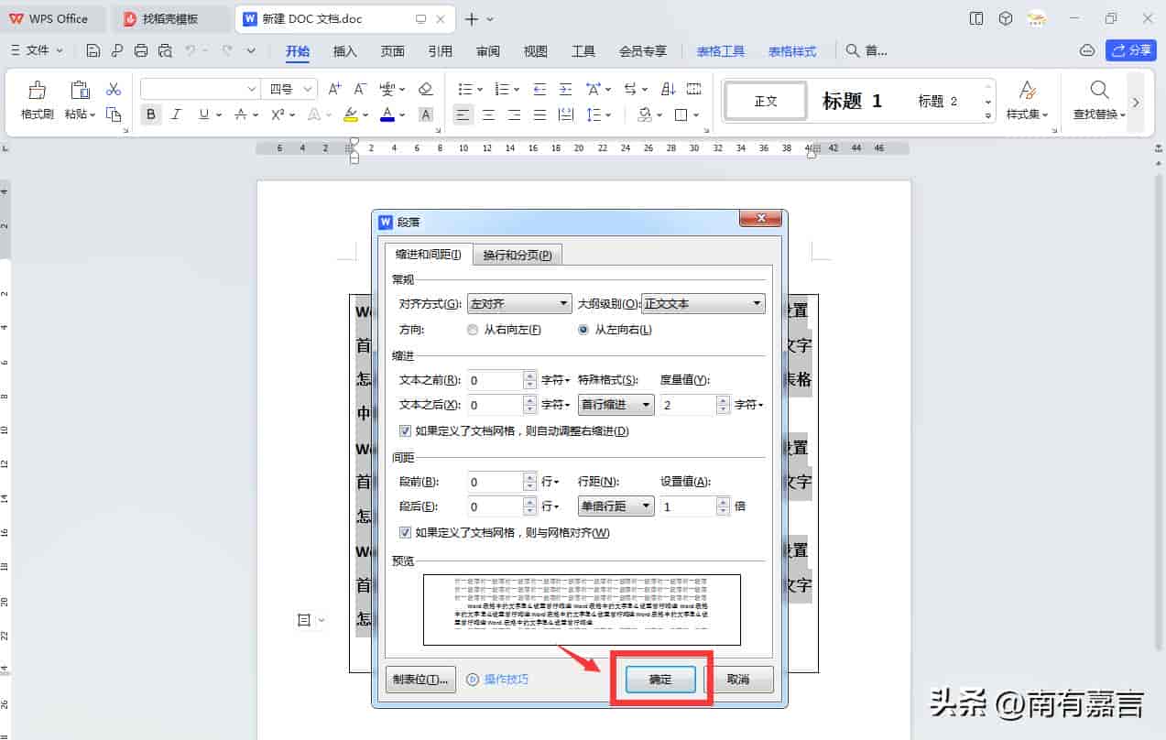Open the Insert (插入) ribbon tab
The width and height of the screenshot is (1166, 740).
coord(344,51)
